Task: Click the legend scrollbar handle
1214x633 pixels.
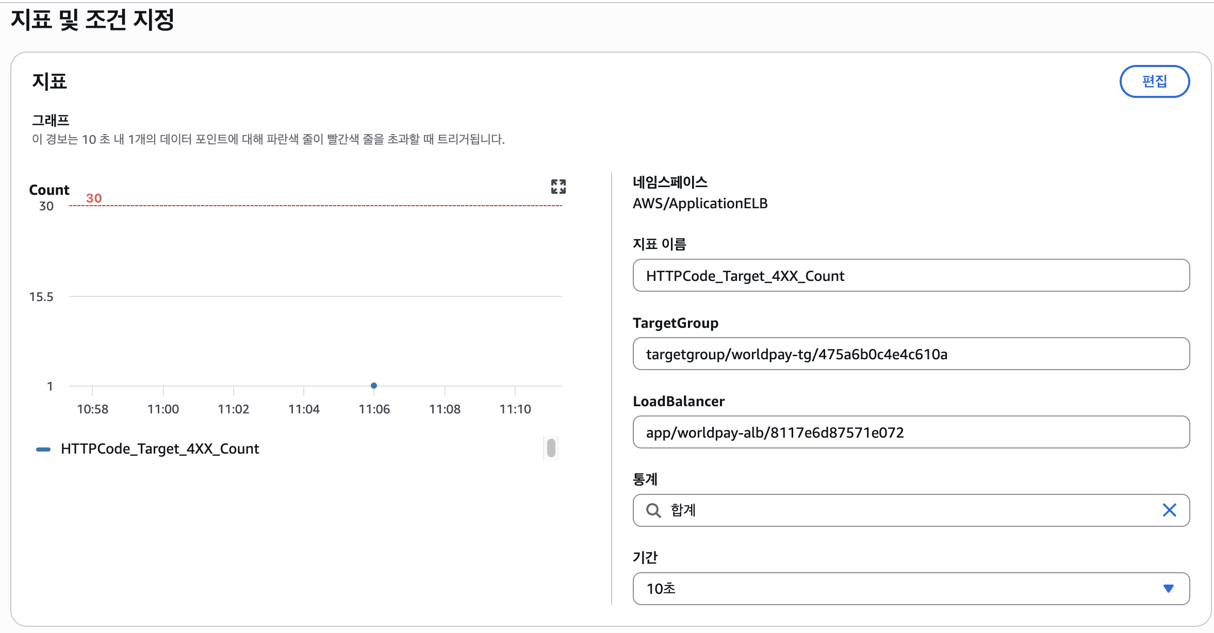Action: click(551, 448)
